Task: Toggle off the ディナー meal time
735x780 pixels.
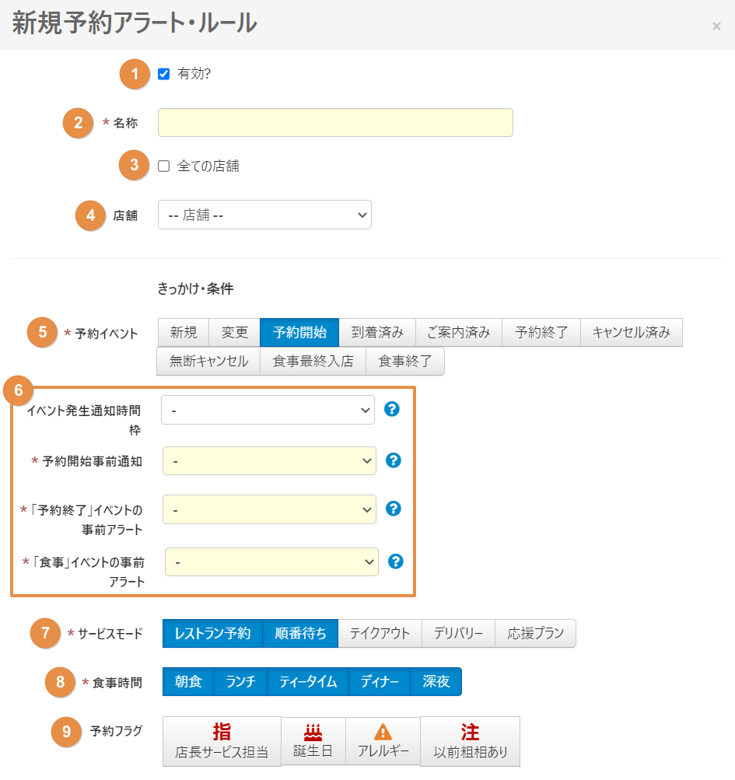Action: tap(380, 681)
